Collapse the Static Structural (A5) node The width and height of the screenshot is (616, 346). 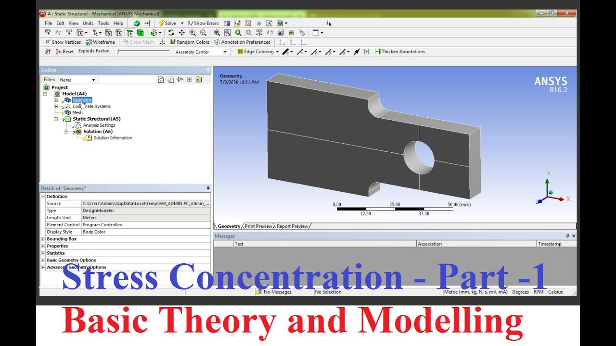point(56,119)
